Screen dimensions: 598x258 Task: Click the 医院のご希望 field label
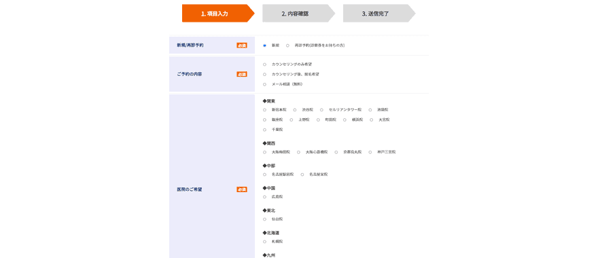189,189
